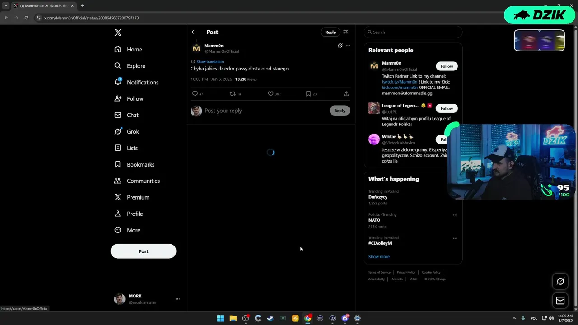
Task: Click Show more under What's happening
Action: pos(379,256)
